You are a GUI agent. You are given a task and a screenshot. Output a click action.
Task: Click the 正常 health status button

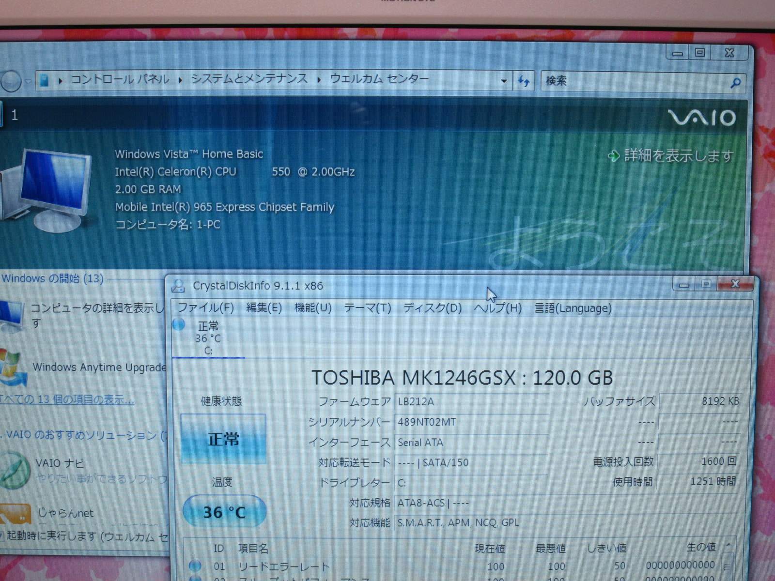point(223,439)
